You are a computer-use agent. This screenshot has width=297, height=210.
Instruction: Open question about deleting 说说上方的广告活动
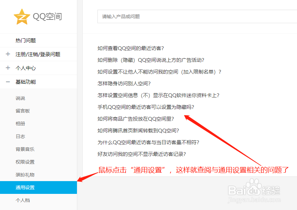[x=151, y=60]
